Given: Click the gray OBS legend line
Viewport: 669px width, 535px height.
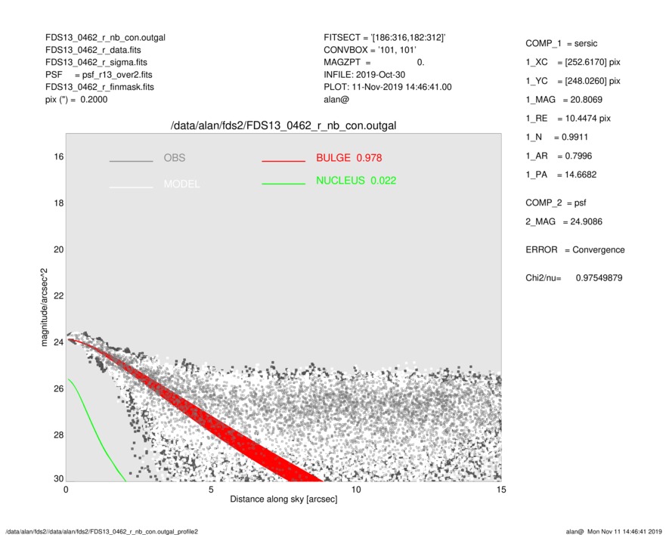Looking at the screenshot, I should 131,161.
